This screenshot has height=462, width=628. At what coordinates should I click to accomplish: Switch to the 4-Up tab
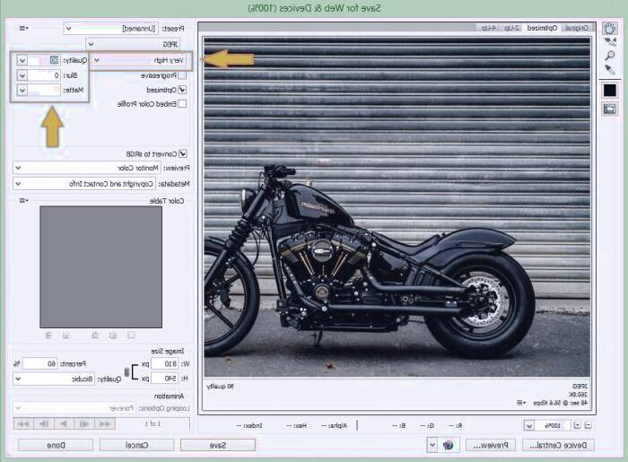coord(489,28)
